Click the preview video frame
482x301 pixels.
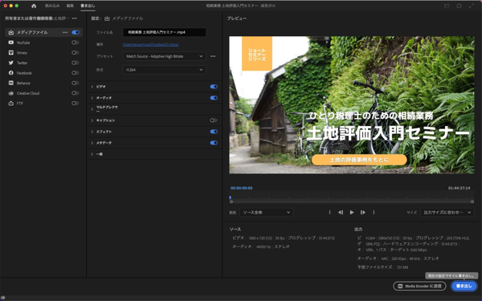pos(352,105)
